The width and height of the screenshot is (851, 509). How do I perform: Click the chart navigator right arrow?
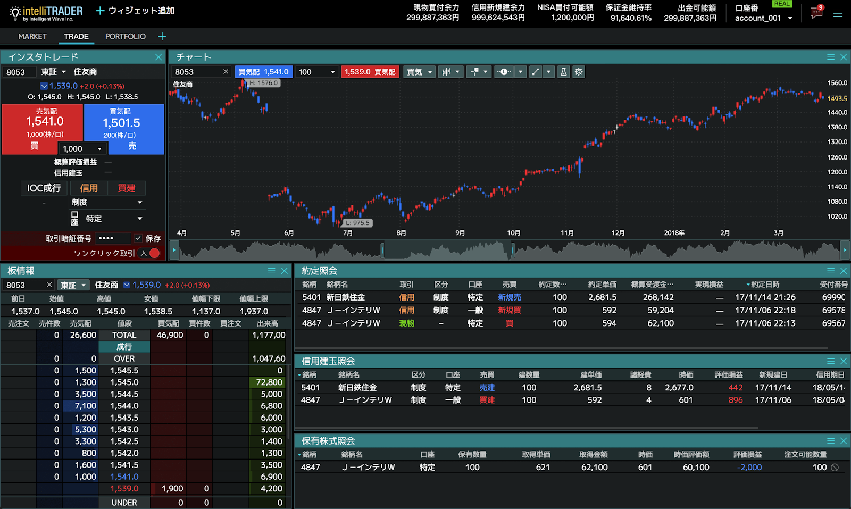[845, 249]
